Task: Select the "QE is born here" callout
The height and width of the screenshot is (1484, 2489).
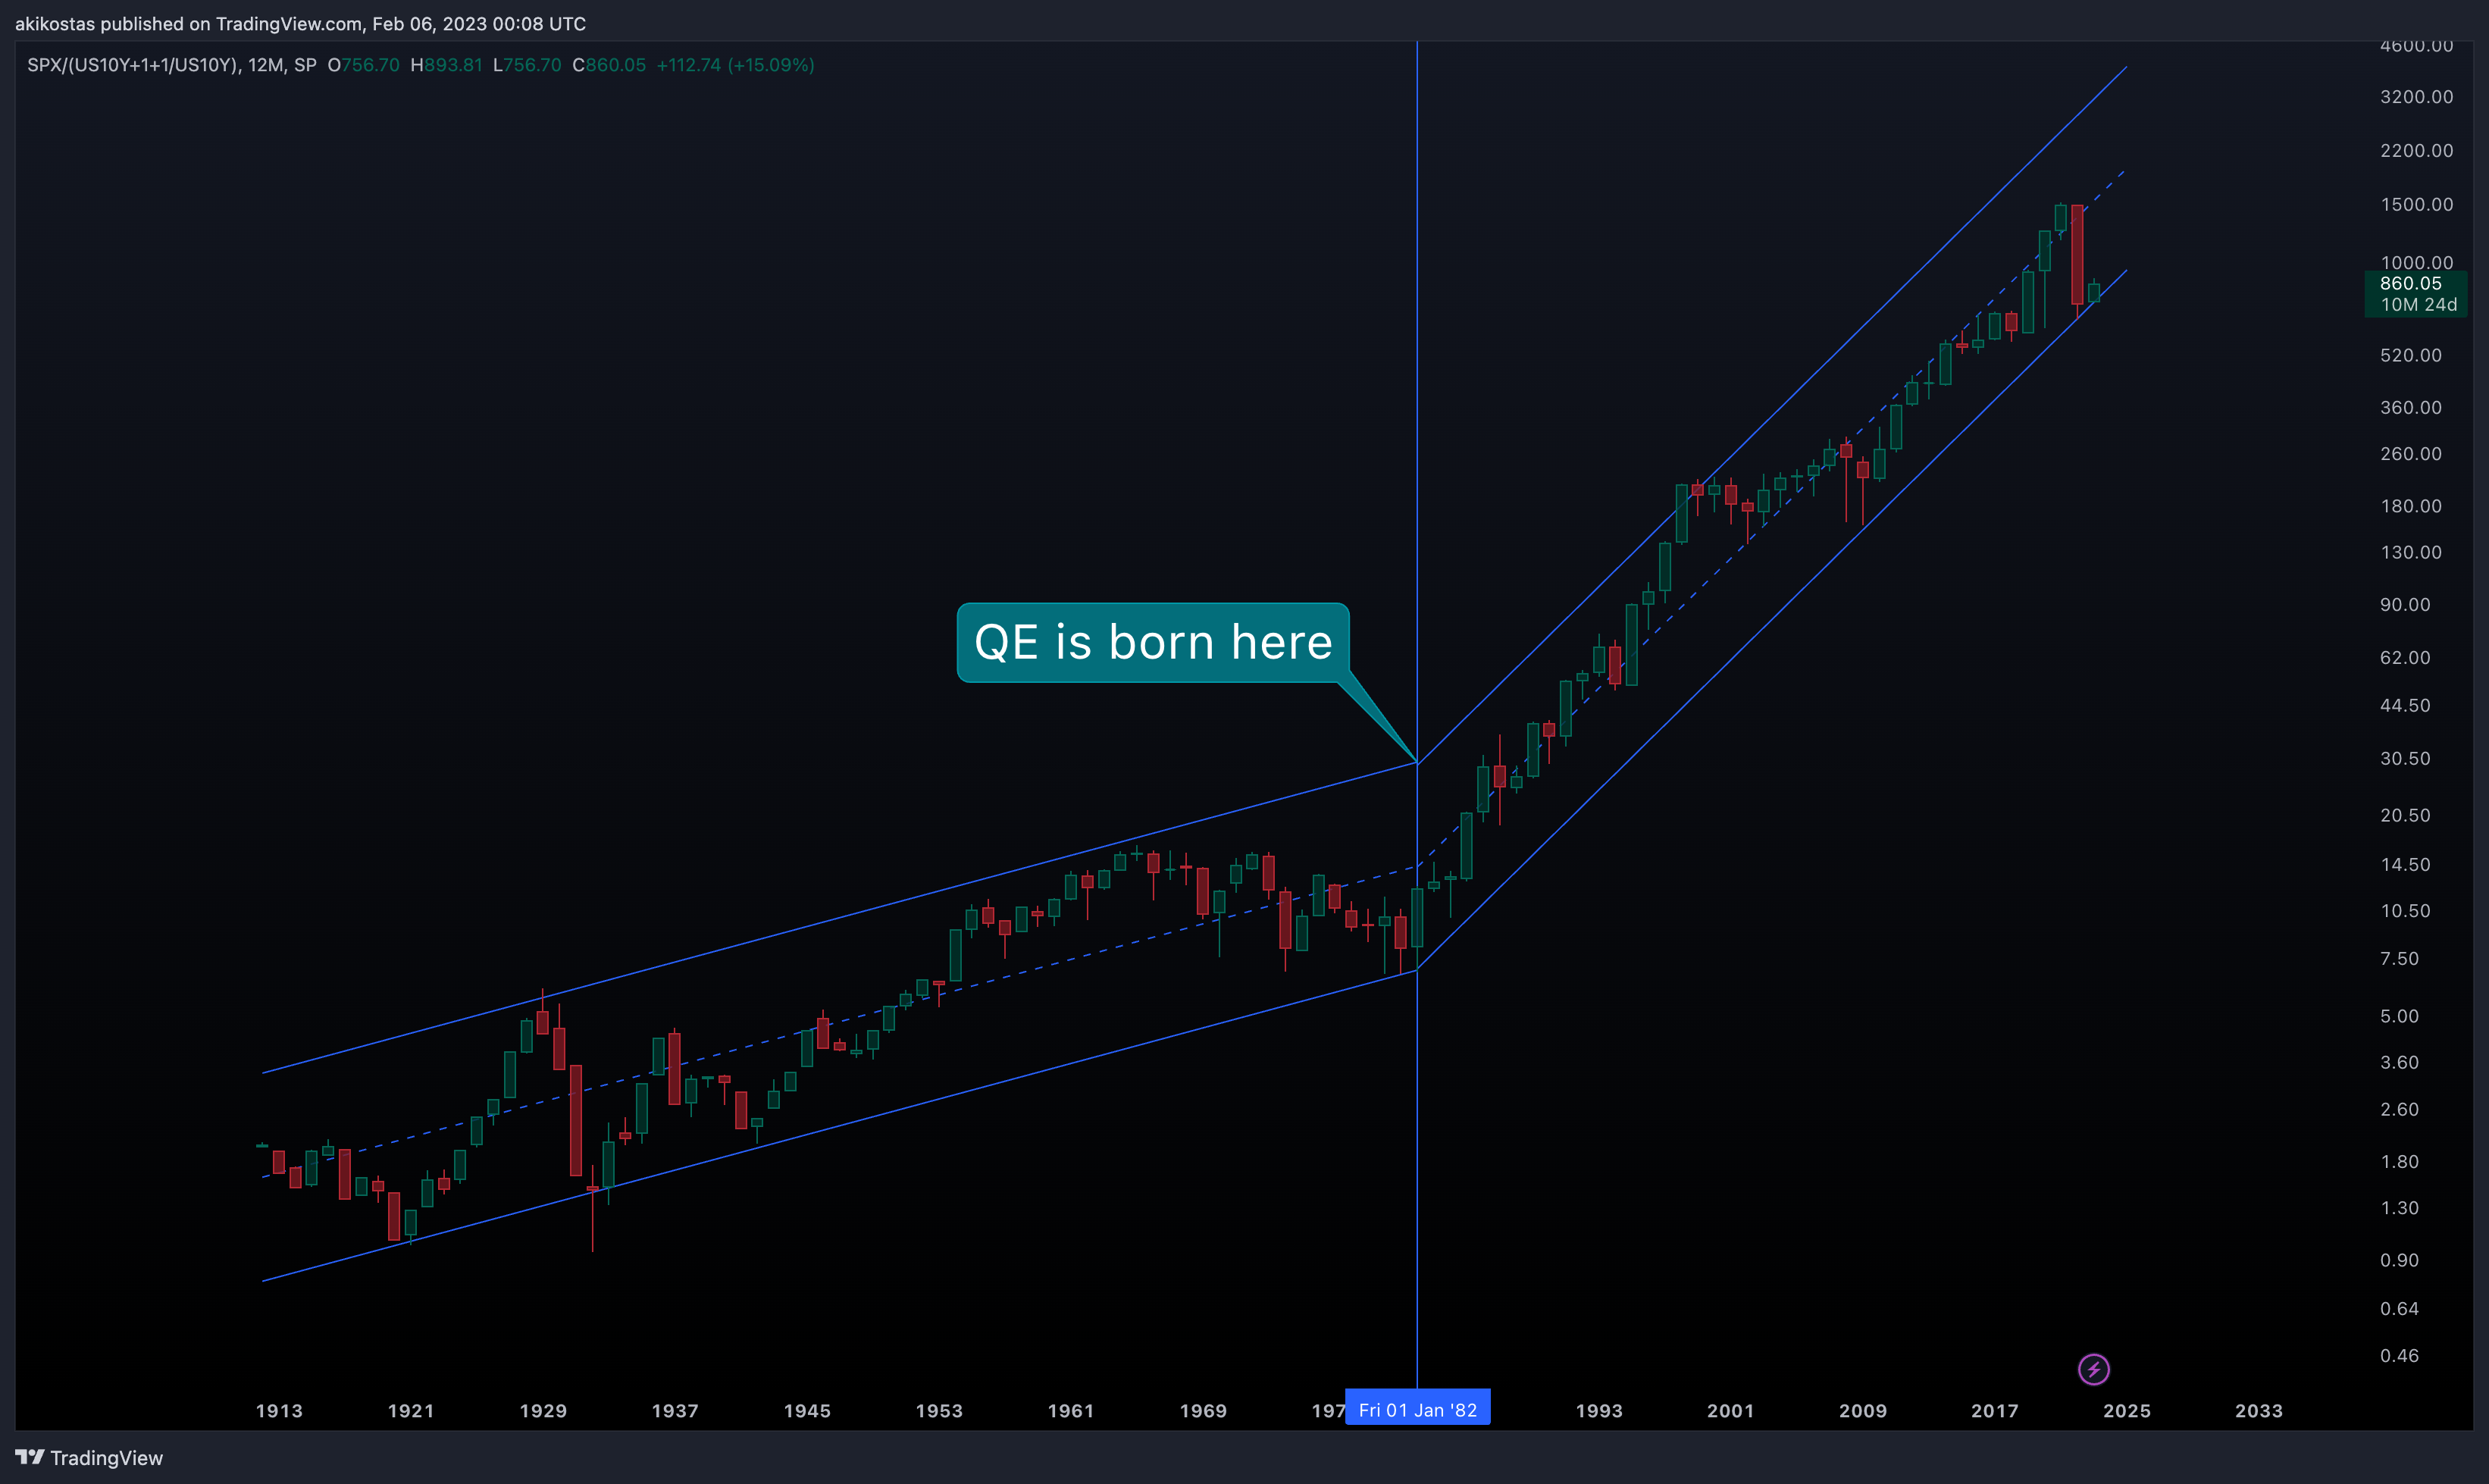Action: pos(1153,642)
